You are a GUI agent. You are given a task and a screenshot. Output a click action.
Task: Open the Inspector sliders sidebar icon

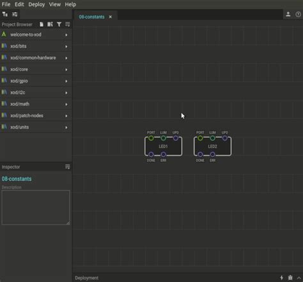coord(15,14)
